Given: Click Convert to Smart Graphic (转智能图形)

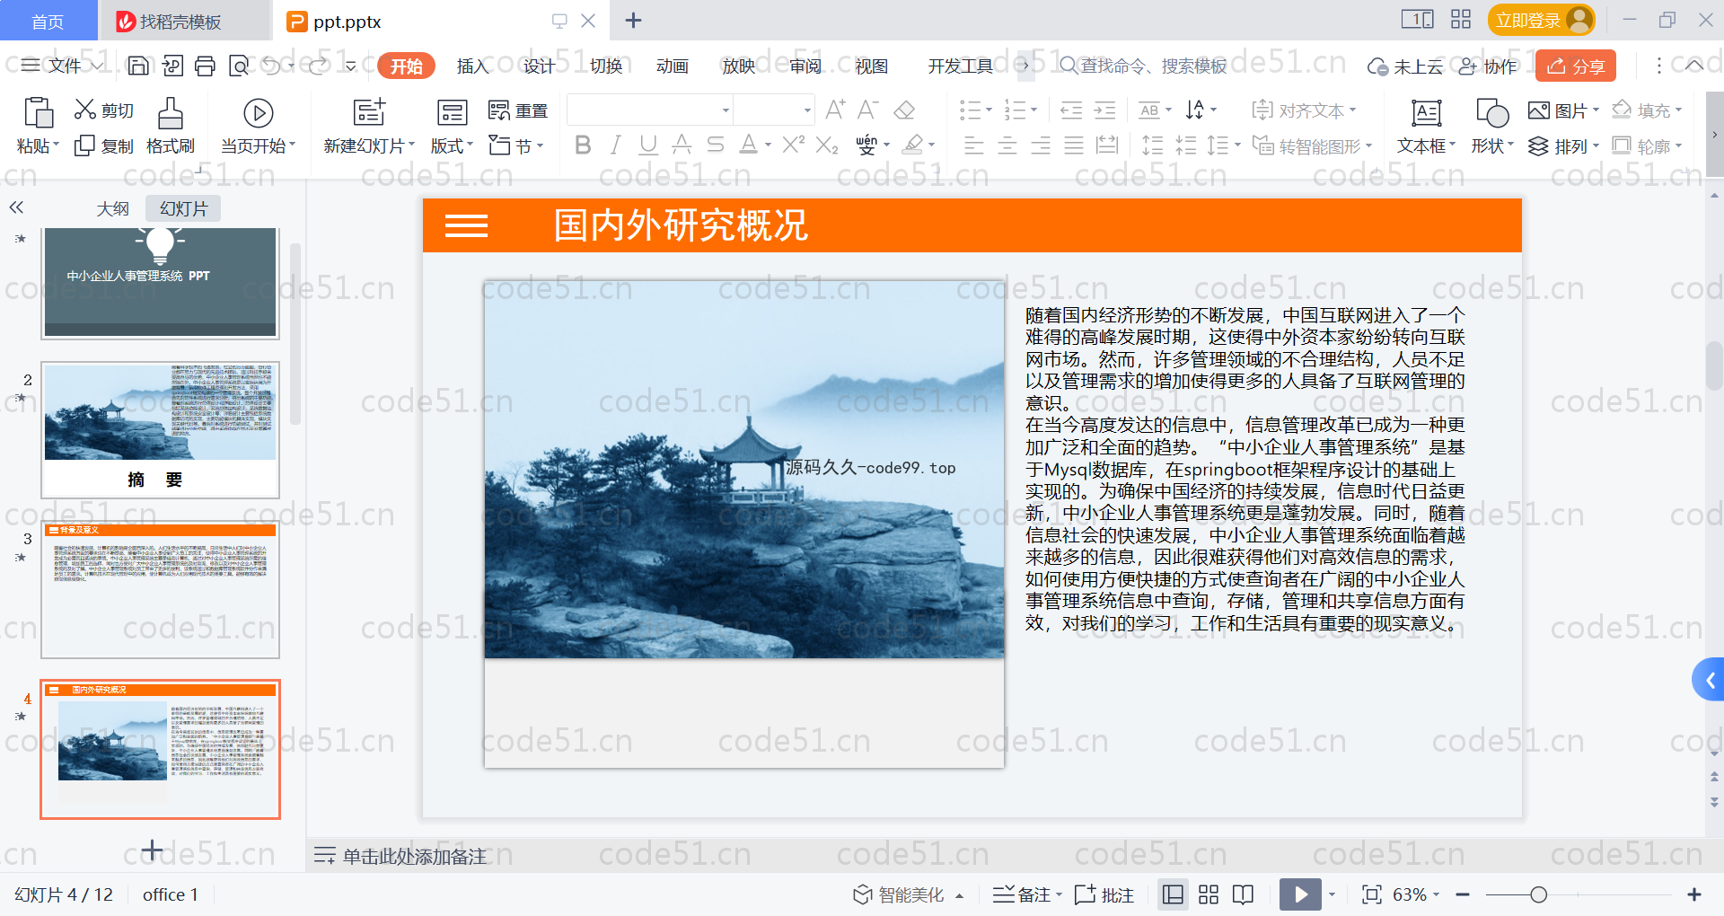Looking at the screenshot, I should [1312, 146].
